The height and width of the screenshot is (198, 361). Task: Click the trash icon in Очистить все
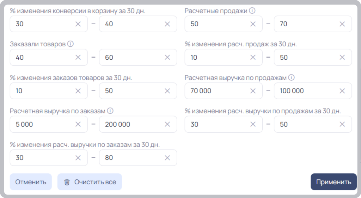tap(67, 182)
